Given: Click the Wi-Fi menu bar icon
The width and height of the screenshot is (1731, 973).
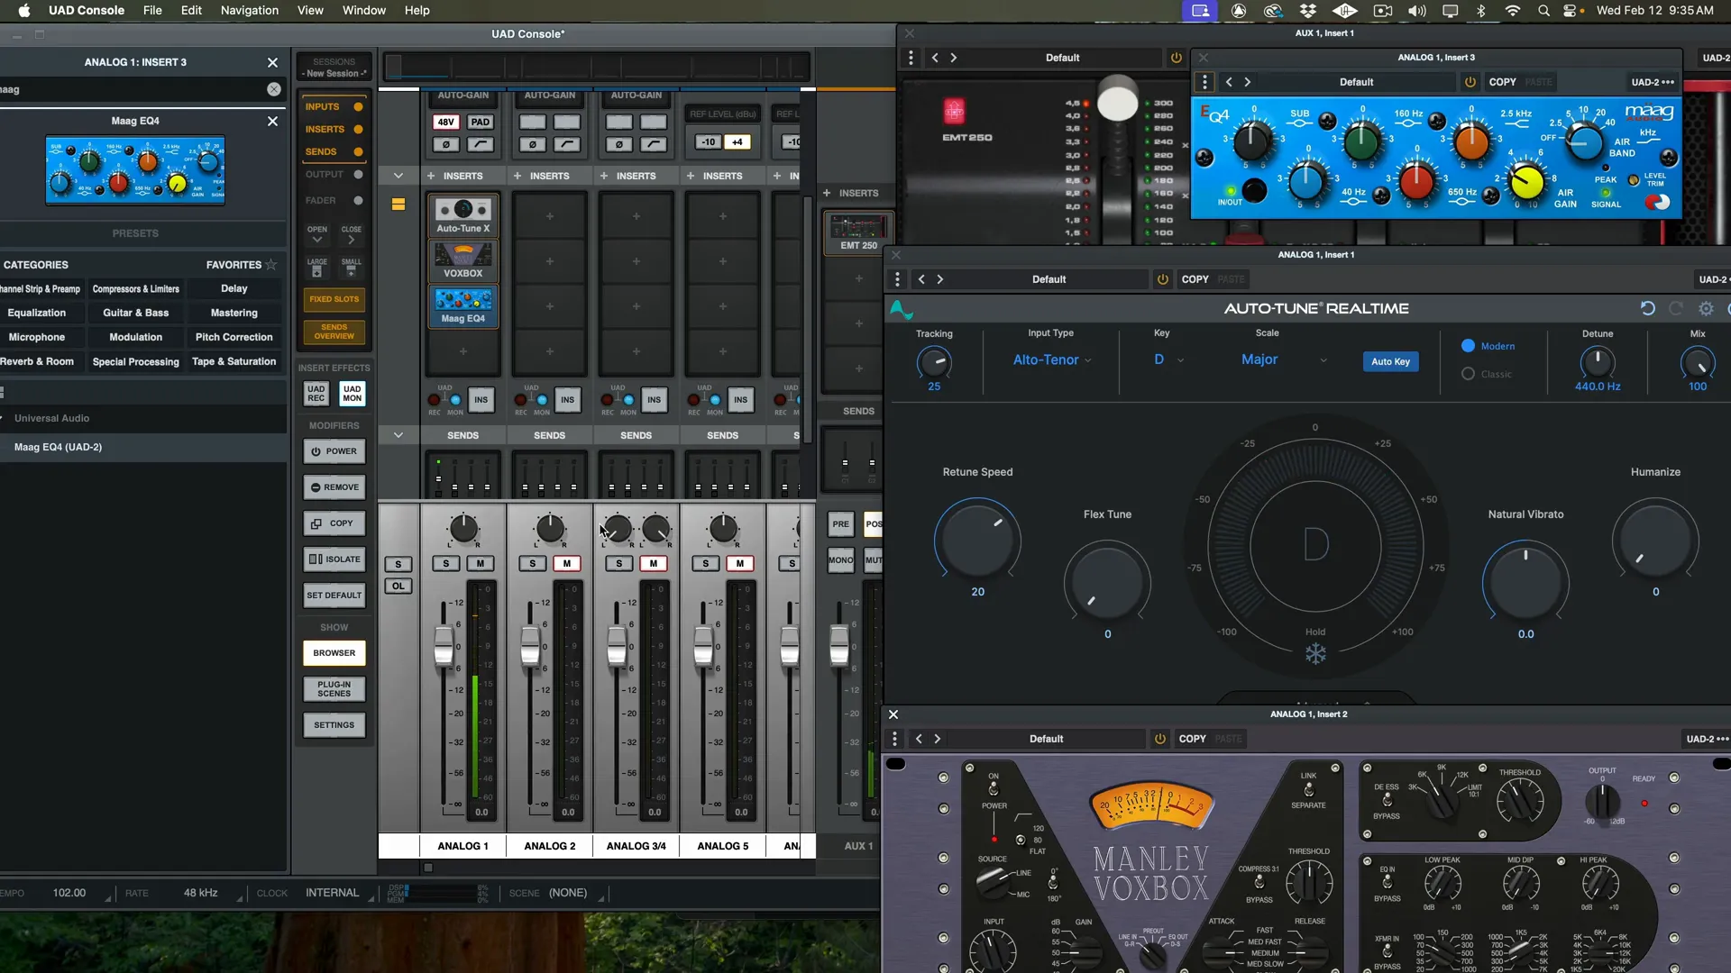Looking at the screenshot, I should pyautogui.click(x=1513, y=11).
